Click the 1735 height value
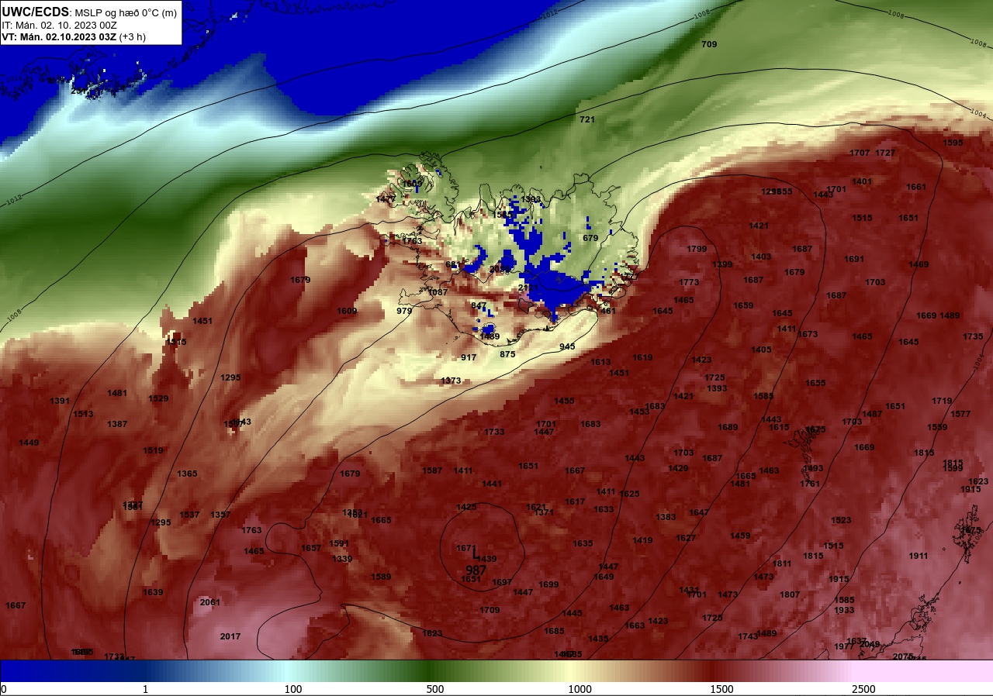 [973, 336]
